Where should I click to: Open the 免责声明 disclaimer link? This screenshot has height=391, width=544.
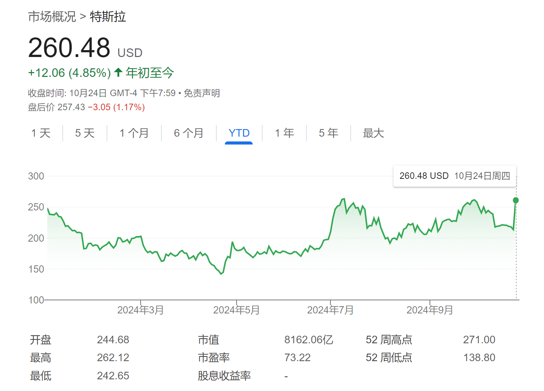point(202,93)
